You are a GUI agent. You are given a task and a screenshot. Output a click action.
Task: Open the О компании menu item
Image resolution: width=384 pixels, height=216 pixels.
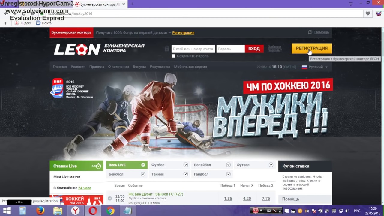(x=118, y=67)
